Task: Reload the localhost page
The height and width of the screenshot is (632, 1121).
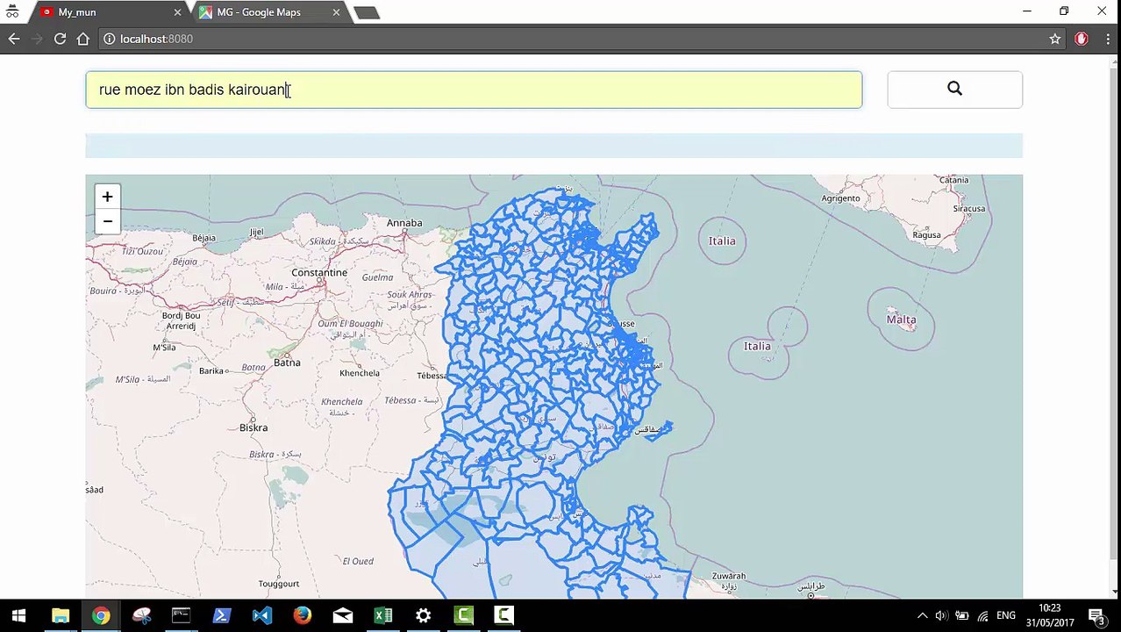Action: [x=60, y=39]
